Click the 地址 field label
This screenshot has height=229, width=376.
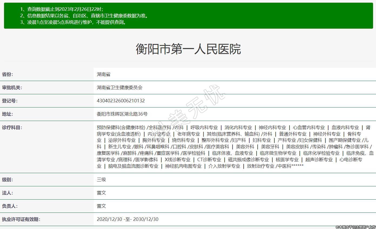tap(8, 114)
